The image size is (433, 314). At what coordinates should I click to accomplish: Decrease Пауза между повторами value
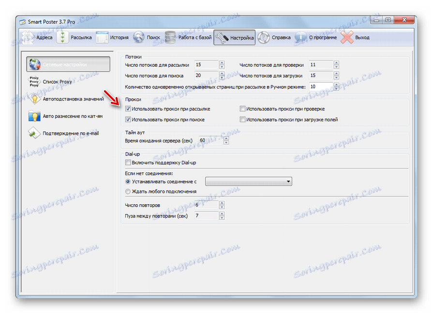[x=222, y=218]
